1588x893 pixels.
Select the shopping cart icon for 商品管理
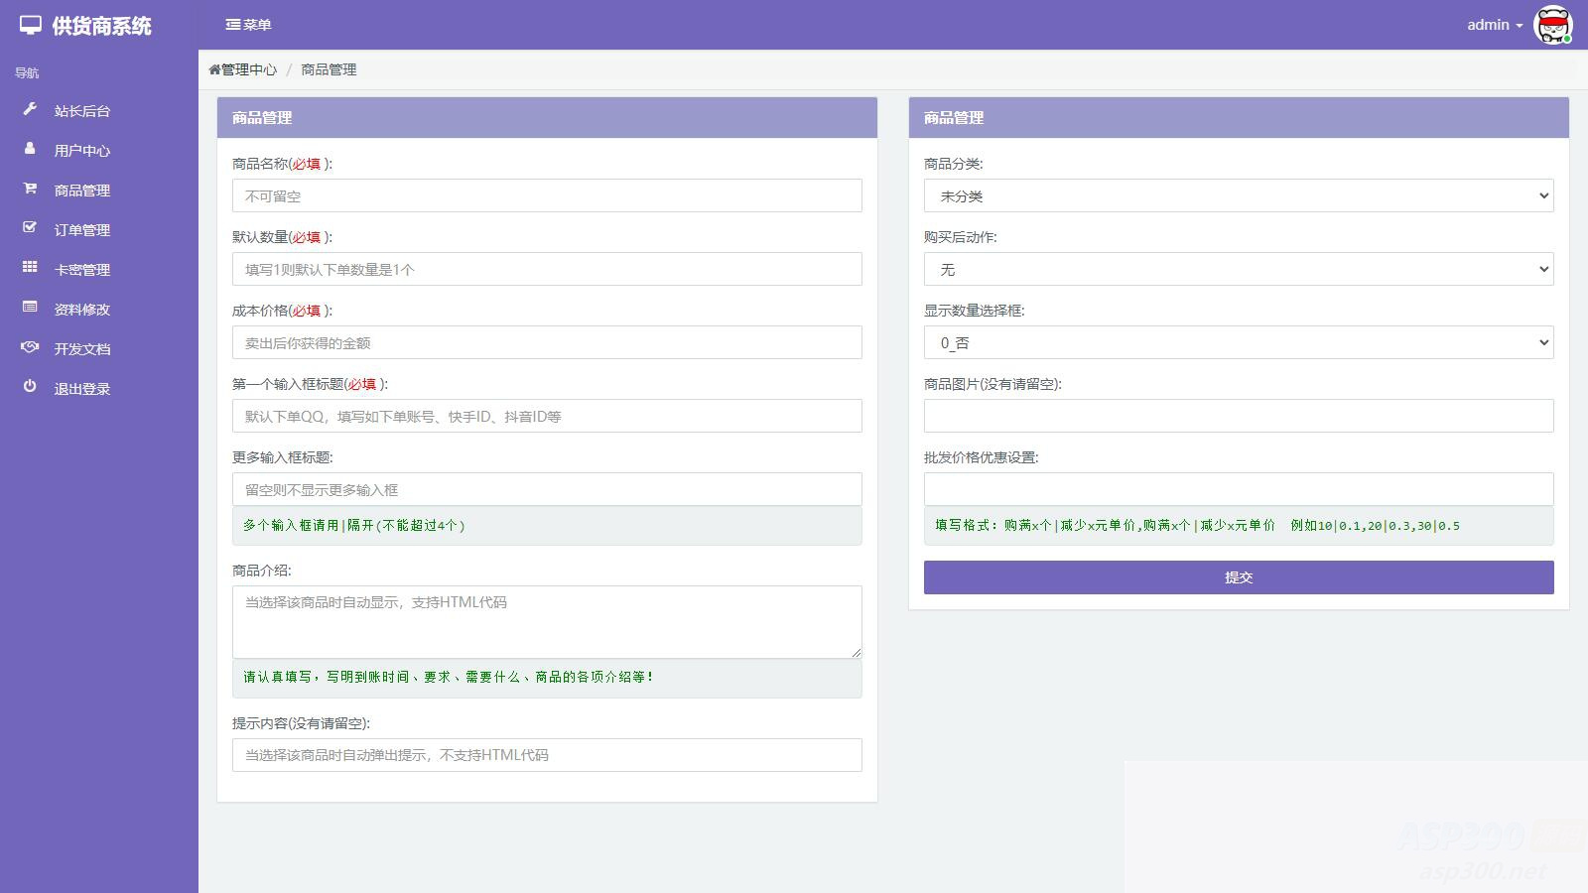coord(30,190)
